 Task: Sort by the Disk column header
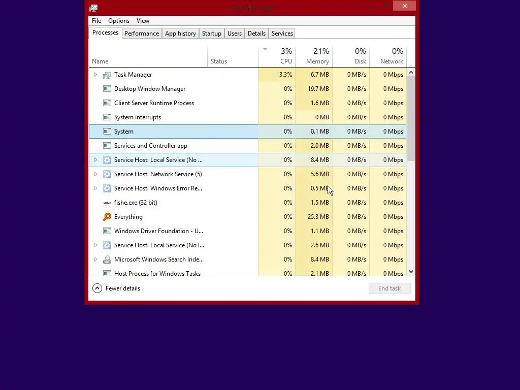351,57
